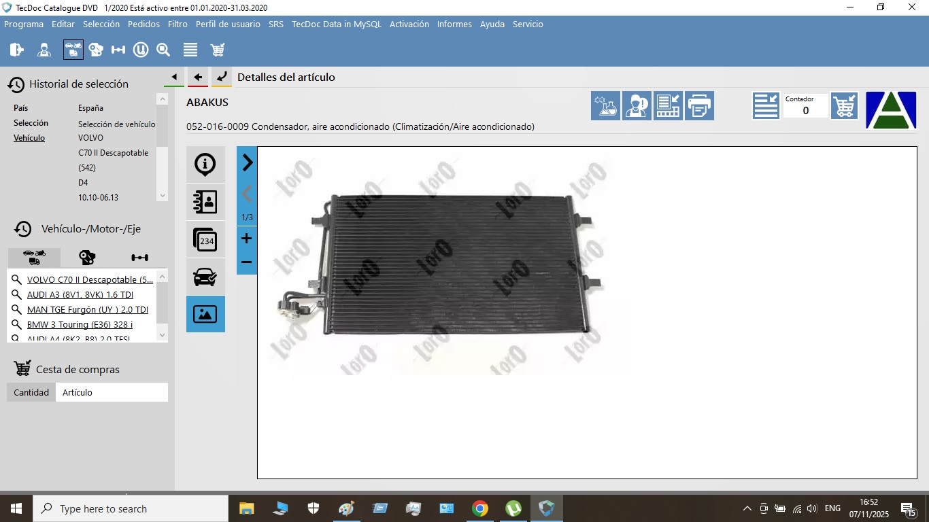The height and width of the screenshot is (522, 929).
Task: Show linked vehicles with car checkmark icon
Action: [205, 277]
